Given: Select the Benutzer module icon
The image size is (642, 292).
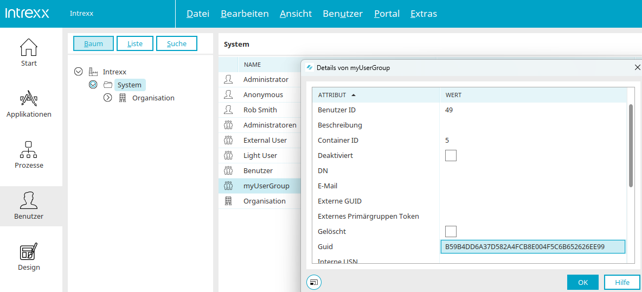Looking at the screenshot, I should tap(29, 200).
